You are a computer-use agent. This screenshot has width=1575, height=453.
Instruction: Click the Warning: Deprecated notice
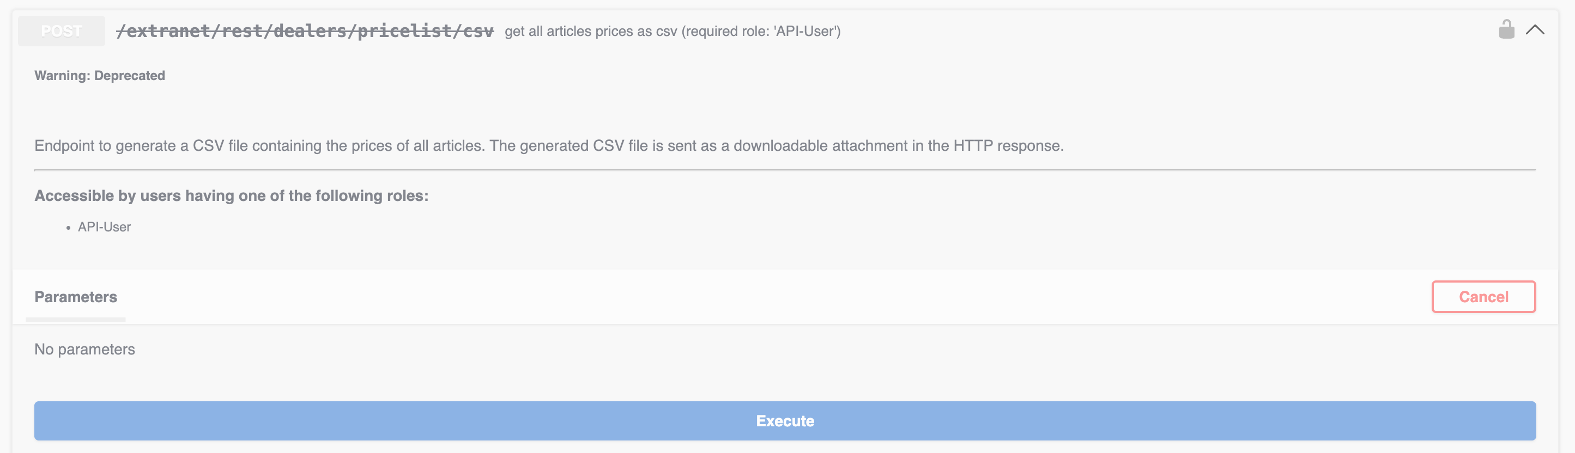[100, 76]
